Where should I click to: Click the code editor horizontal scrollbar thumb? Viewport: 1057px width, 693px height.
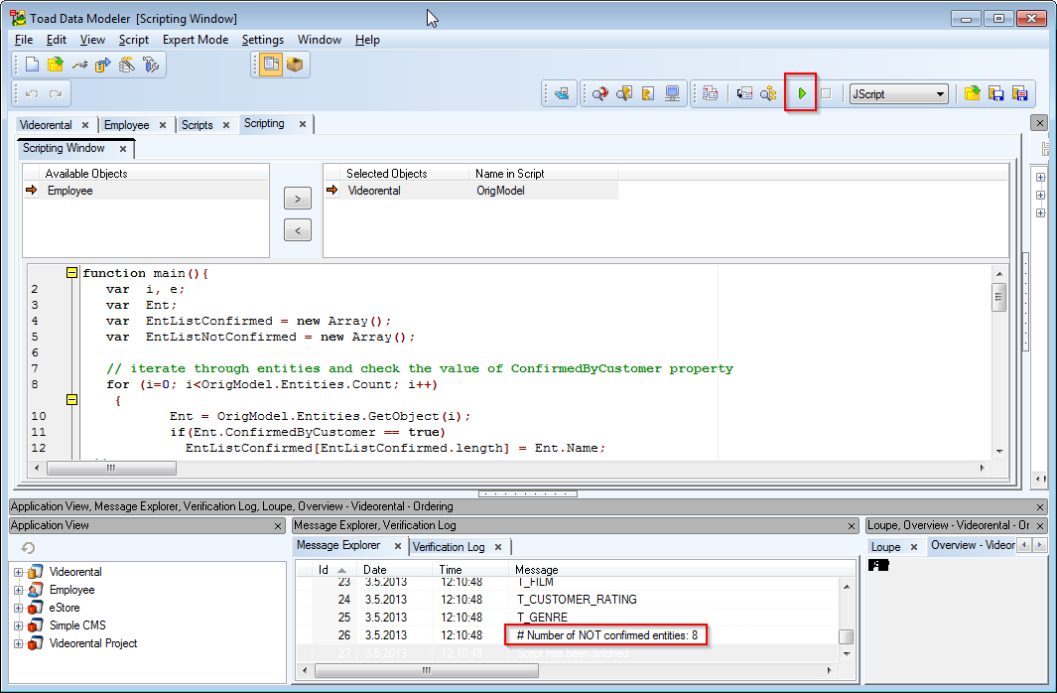[110, 468]
